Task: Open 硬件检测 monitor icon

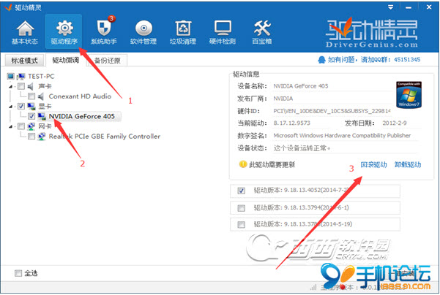Action: coord(223,28)
